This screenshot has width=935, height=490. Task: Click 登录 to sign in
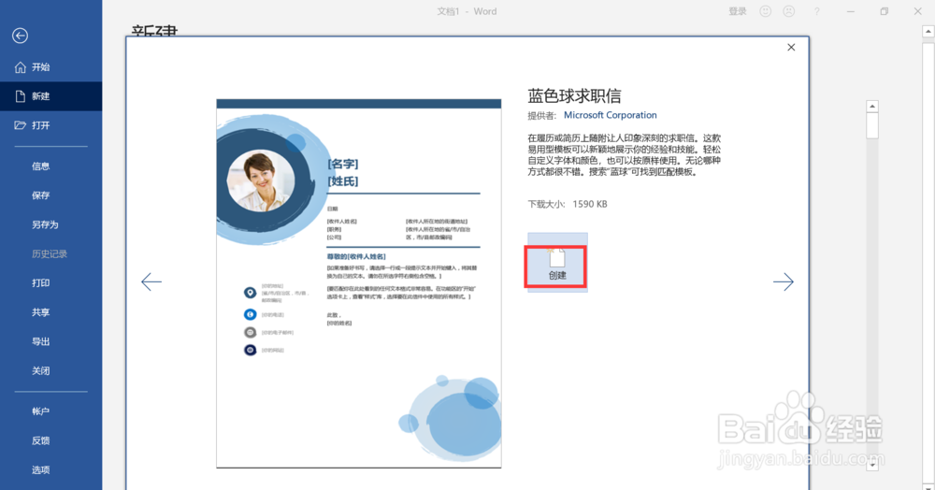(737, 11)
